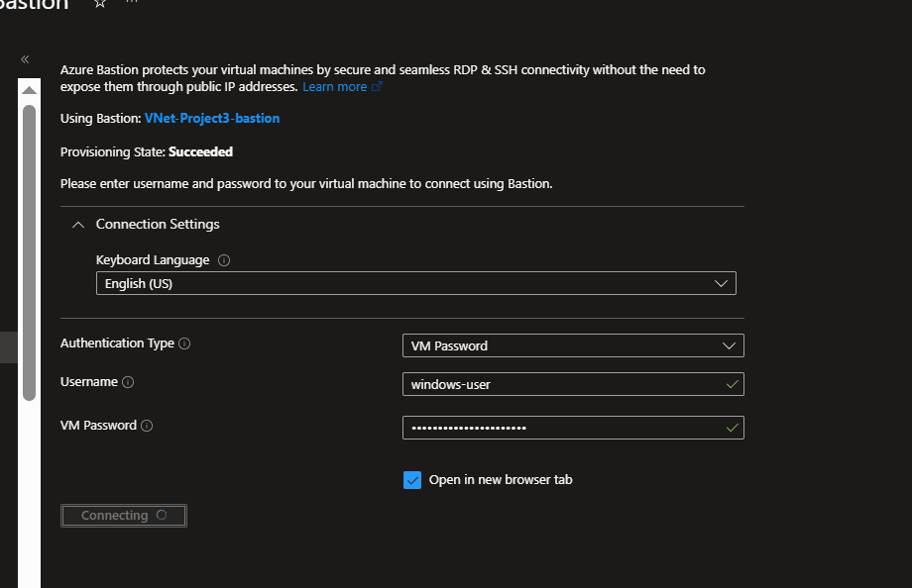Click the Keyboard Language info icon
Screen dimensions: 912x588
point(223,260)
